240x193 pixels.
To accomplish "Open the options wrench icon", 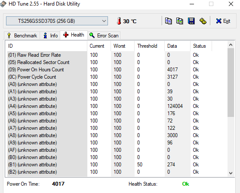I will [x=203, y=21].
